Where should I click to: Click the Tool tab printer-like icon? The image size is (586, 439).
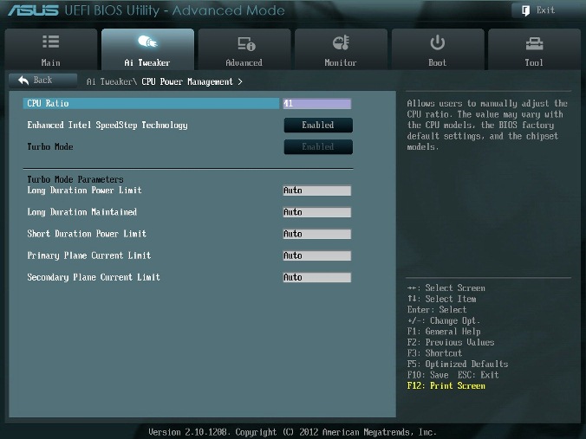[535, 43]
